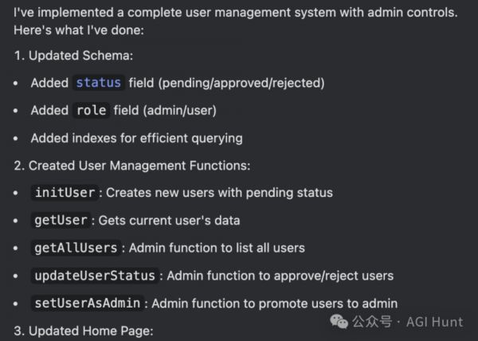The image size is (478, 341).
Task: Click the role inline code tag
Action: point(90,111)
